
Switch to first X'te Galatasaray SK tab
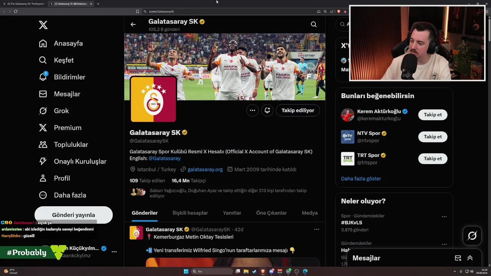pos(24,4)
